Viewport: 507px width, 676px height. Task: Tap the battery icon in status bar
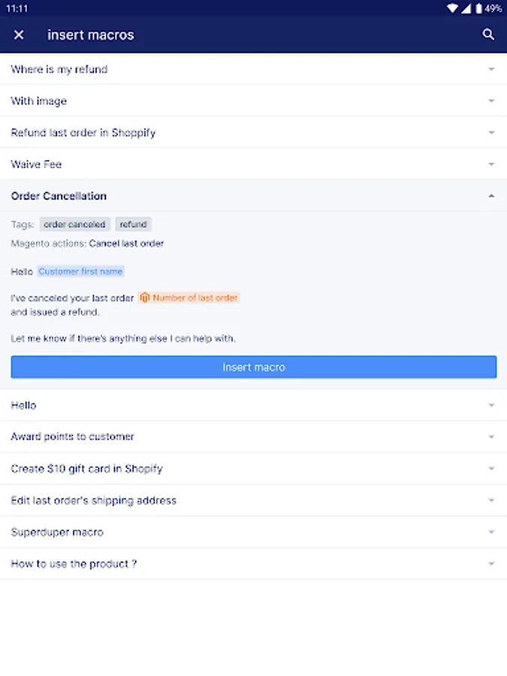(x=478, y=8)
